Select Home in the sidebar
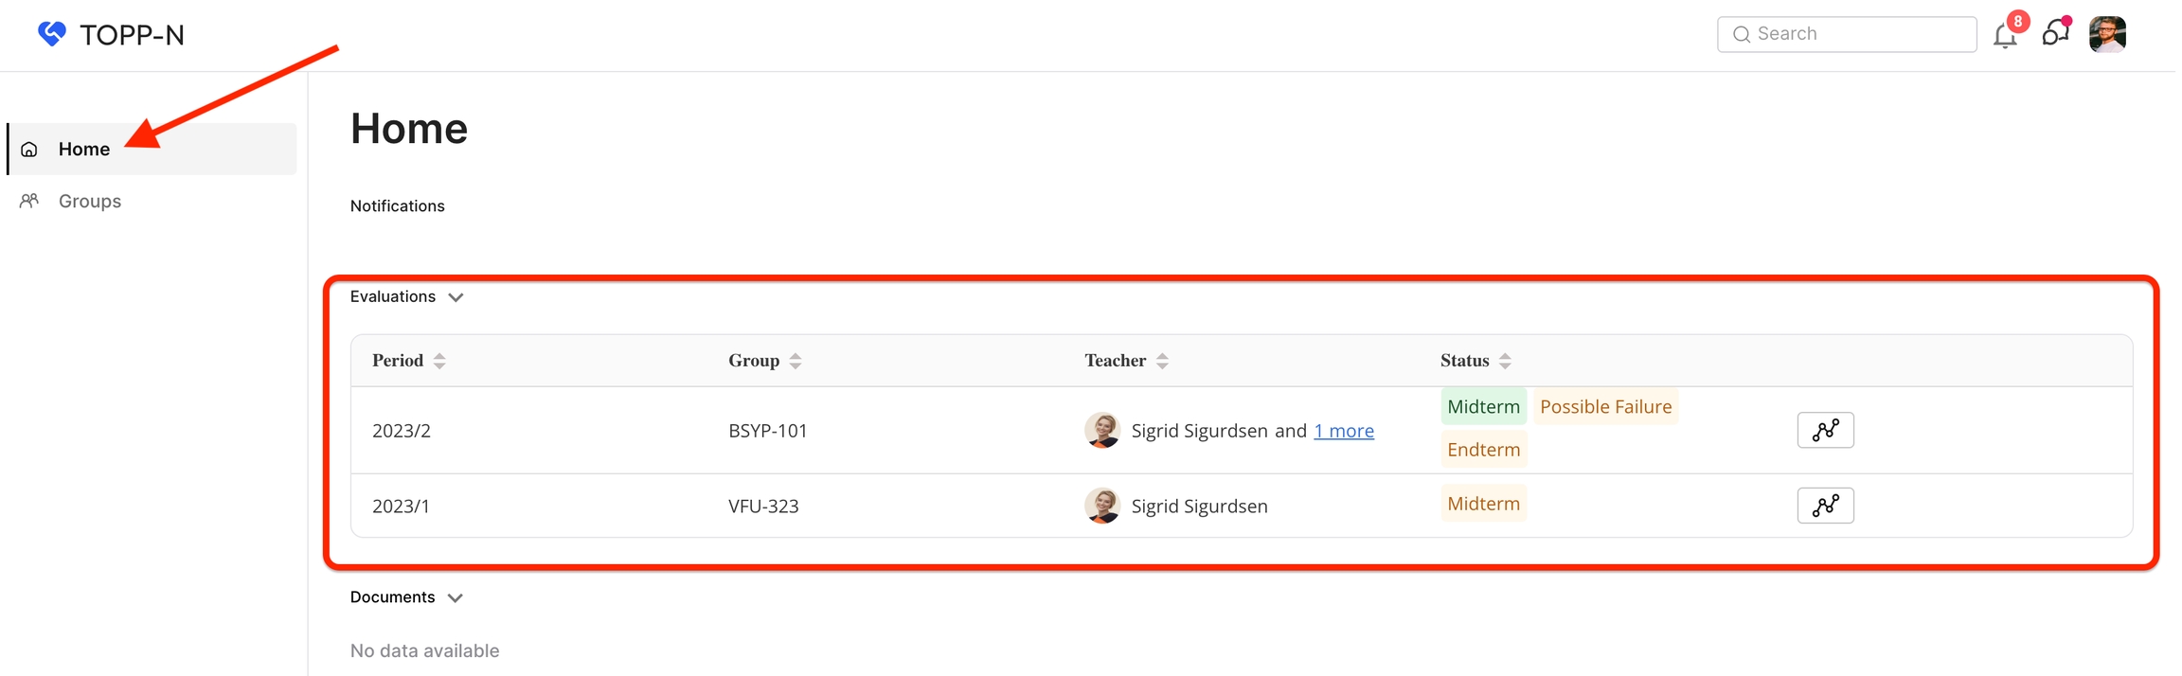Image resolution: width=2182 pixels, height=676 pixels. click(84, 150)
